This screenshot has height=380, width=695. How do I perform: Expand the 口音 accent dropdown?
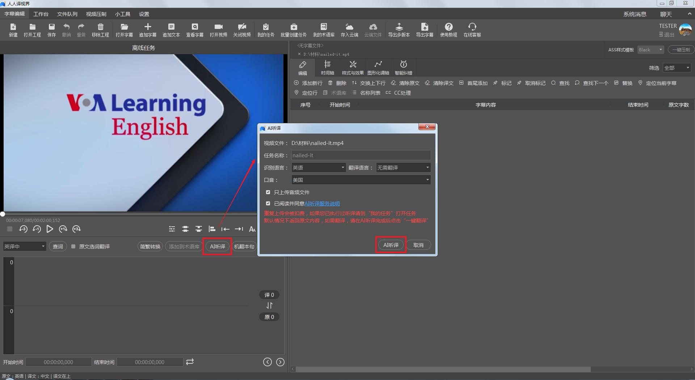361,180
